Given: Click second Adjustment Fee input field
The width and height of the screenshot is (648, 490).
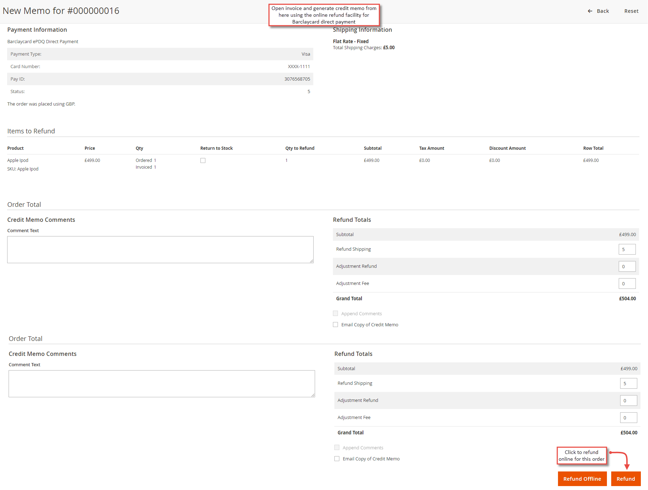Looking at the screenshot, I should pyautogui.click(x=628, y=418).
